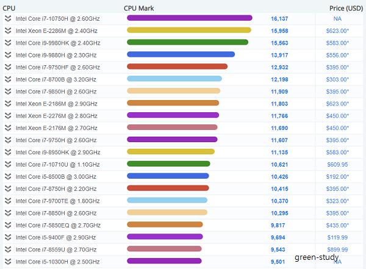Expand the Intel Core i5-9400F row chevron

(8, 237)
